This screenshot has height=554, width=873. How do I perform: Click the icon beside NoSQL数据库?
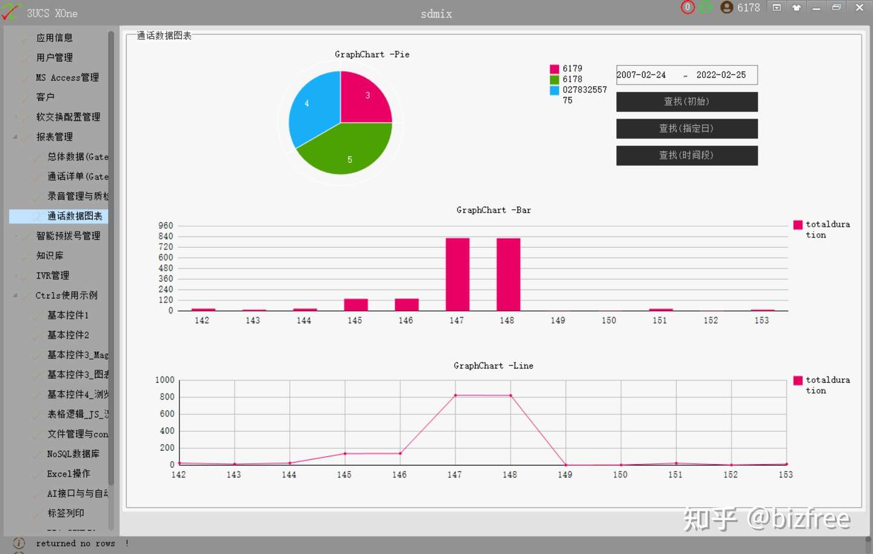pos(36,455)
